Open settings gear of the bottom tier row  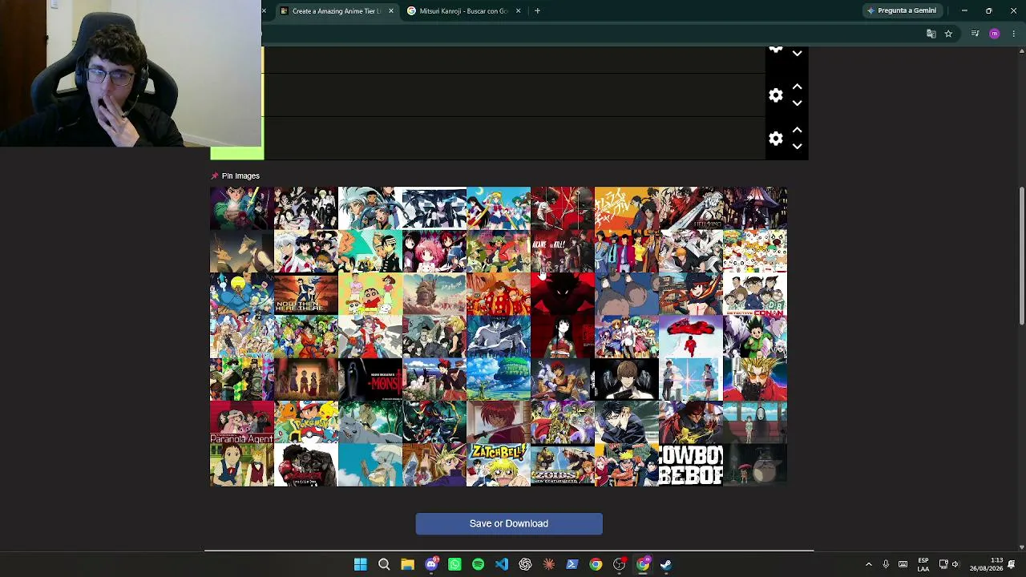775,139
